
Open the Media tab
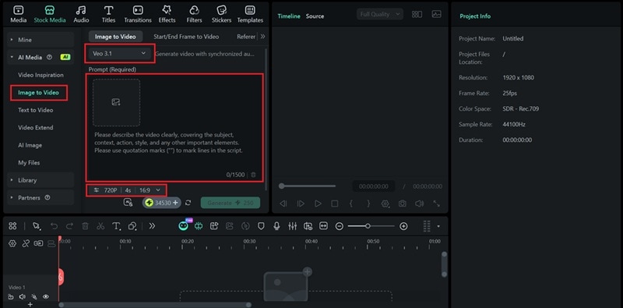tap(18, 14)
